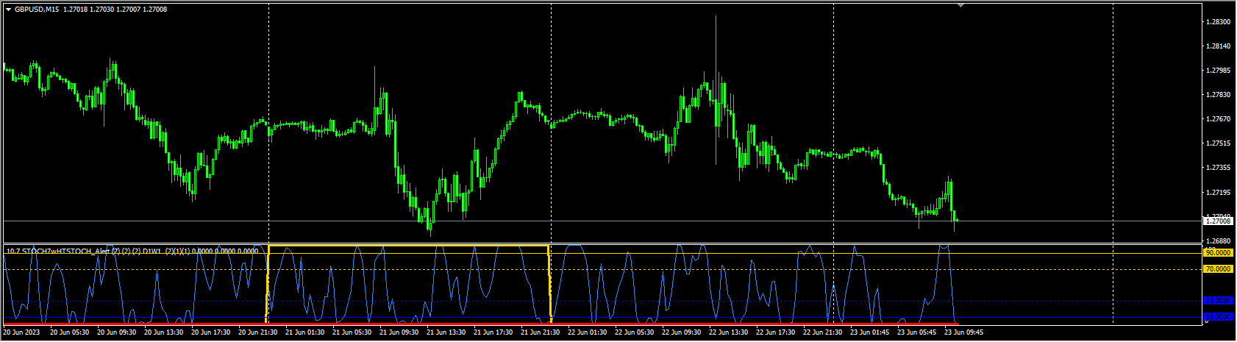
Task: Click the 22 Jun 13:30 time label
Action: 728,332
